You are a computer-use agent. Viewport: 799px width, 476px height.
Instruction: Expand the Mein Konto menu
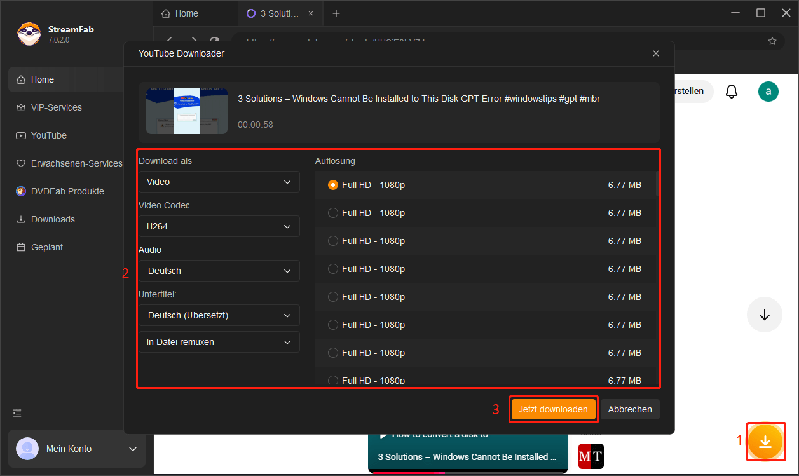coord(76,449)
